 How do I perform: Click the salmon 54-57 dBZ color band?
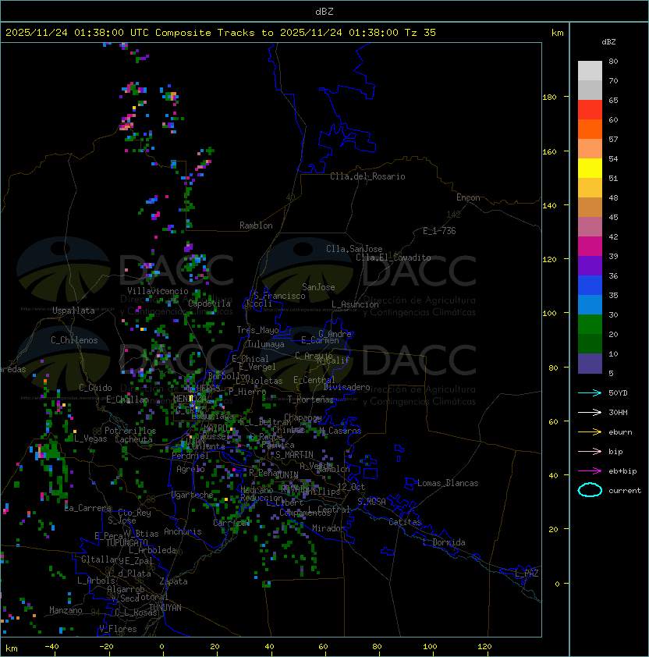pos(590,149)
